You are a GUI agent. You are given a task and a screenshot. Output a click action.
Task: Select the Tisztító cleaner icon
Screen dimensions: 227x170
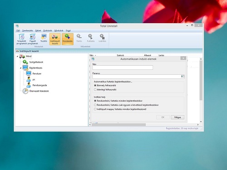[44, 38]
